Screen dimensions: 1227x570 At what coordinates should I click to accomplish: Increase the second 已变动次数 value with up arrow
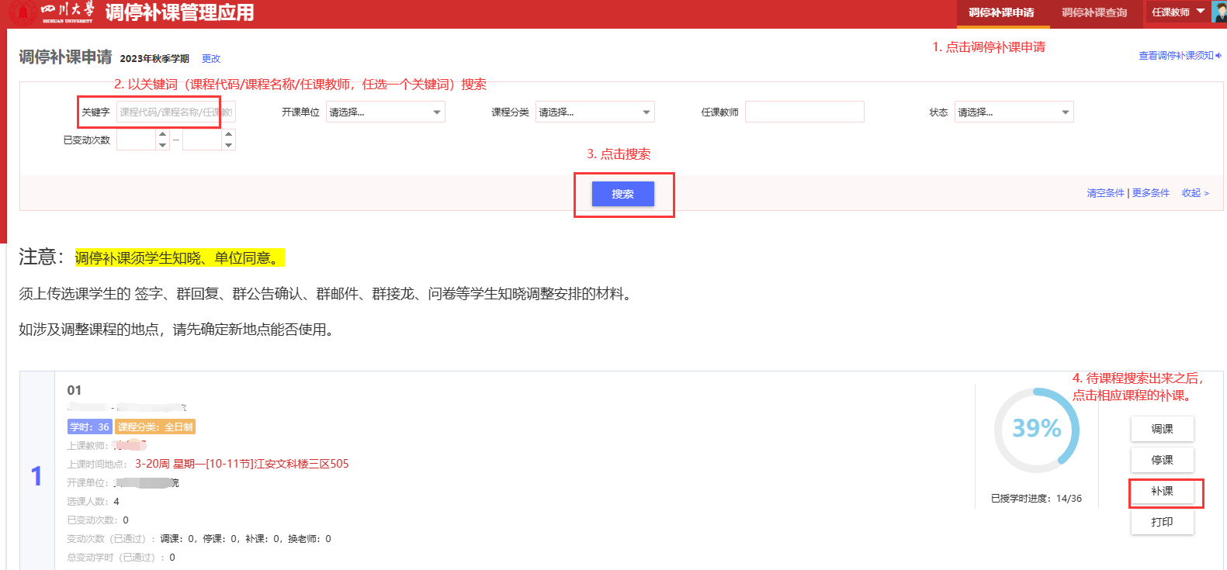coord(228,134)
